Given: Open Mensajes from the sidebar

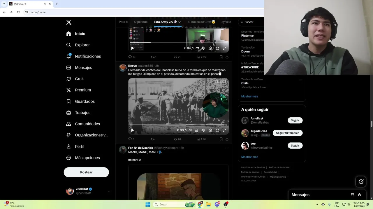Looking at the screenshot, I should [x=79, y=68].
